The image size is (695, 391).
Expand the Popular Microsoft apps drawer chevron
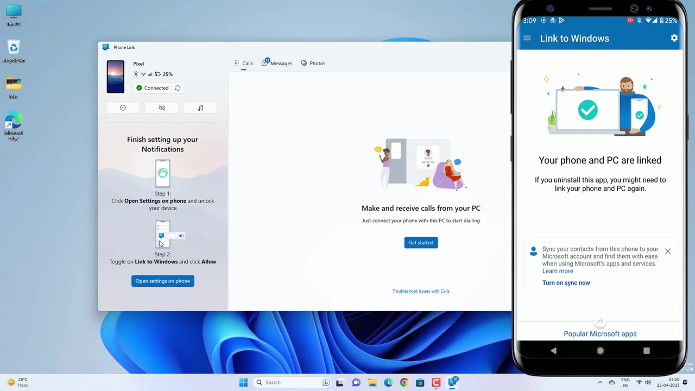tap(600, 322)
